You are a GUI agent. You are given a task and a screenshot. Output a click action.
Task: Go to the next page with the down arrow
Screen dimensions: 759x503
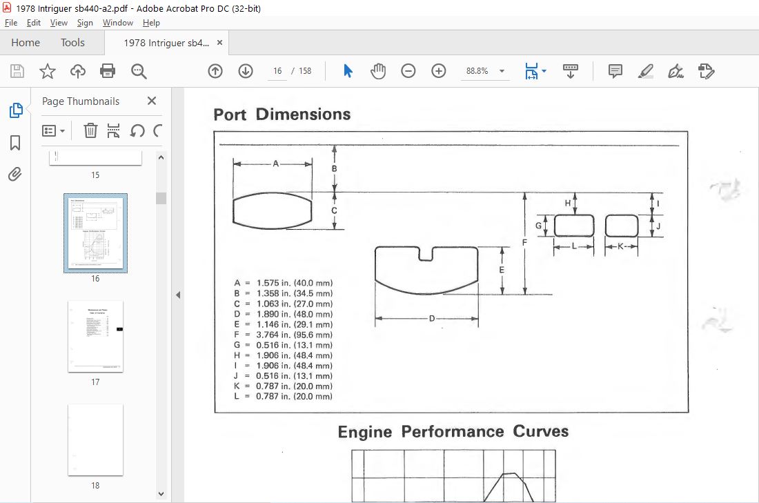[x=246, y=71]
